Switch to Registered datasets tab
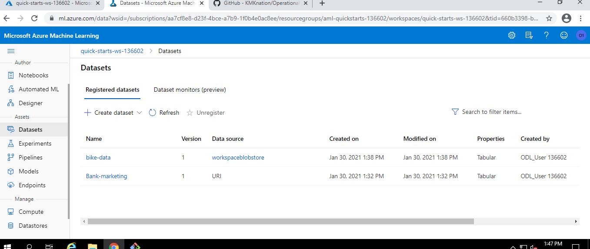This screenshot has height=249, width=590. coord(113,90)
